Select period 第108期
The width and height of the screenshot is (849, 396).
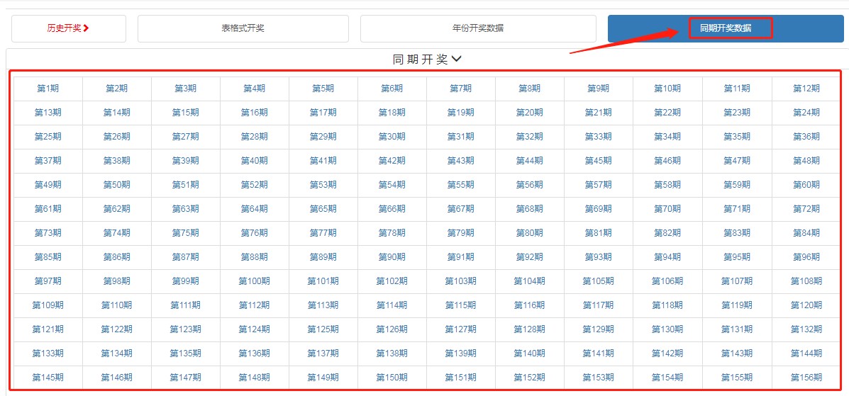pos(806,281)
